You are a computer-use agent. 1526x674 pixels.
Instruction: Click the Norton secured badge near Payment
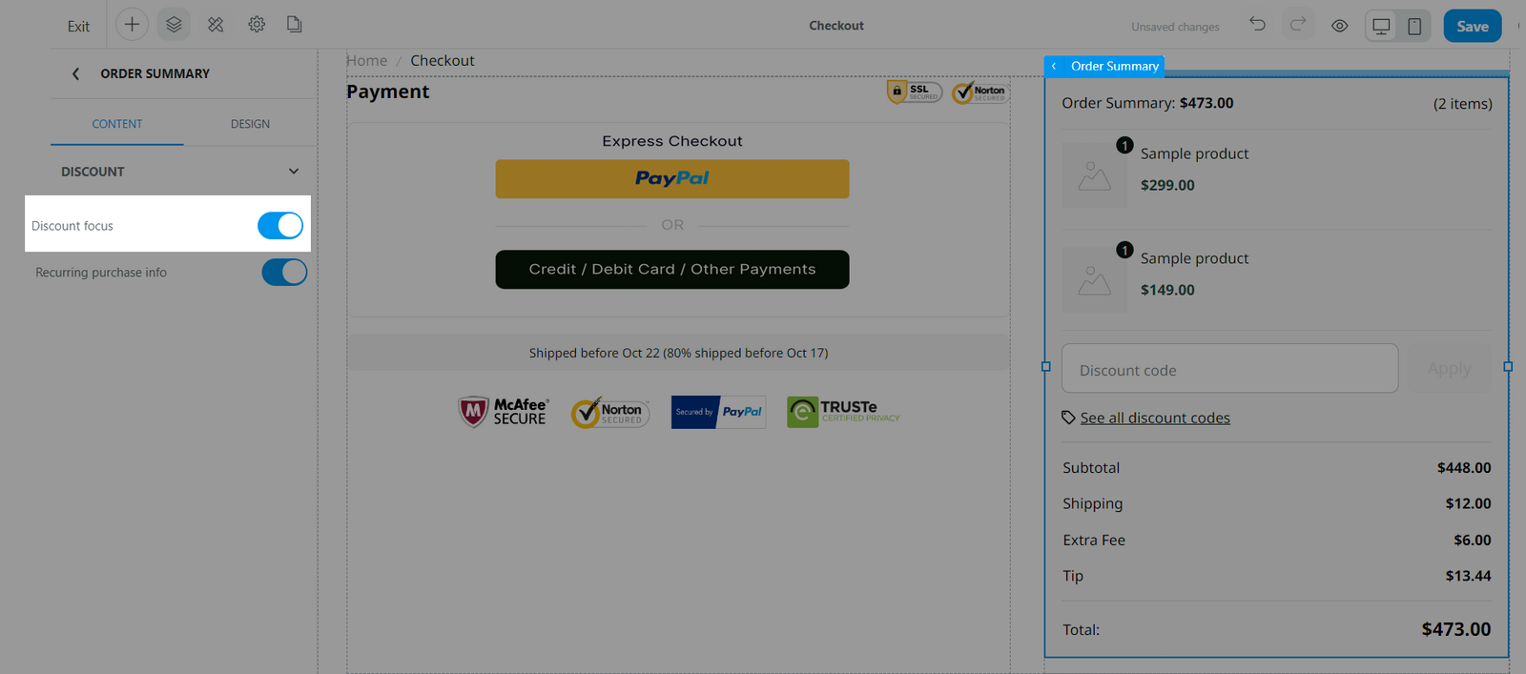tap(980, 92)
